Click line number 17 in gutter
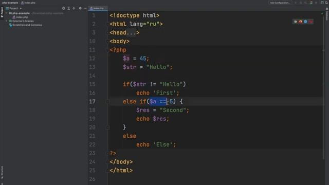 pyautogui.click(x=92, y=102)
